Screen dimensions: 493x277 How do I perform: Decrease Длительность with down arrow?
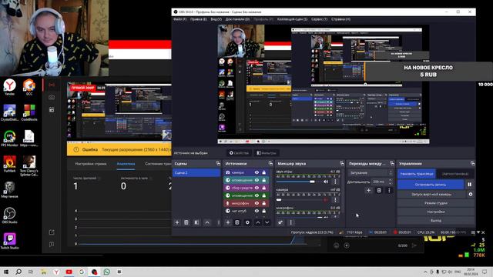[391, 183]
